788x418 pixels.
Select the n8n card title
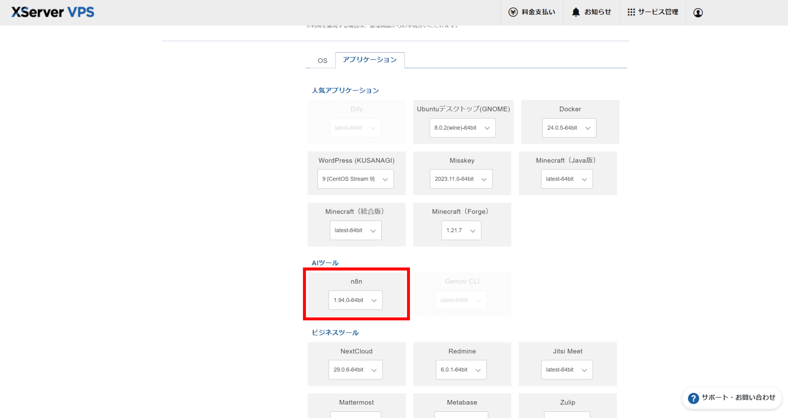coord(356,282)
